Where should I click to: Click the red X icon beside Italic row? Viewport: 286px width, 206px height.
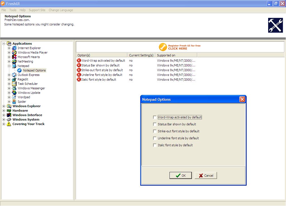point(79,80)
